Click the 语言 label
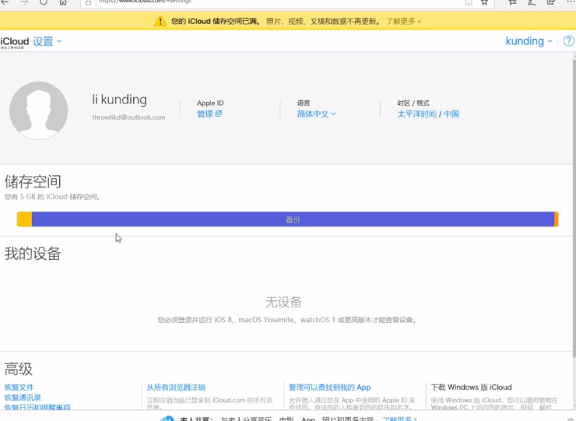This screenshot has height=421, width=576. tap(304, 103)
